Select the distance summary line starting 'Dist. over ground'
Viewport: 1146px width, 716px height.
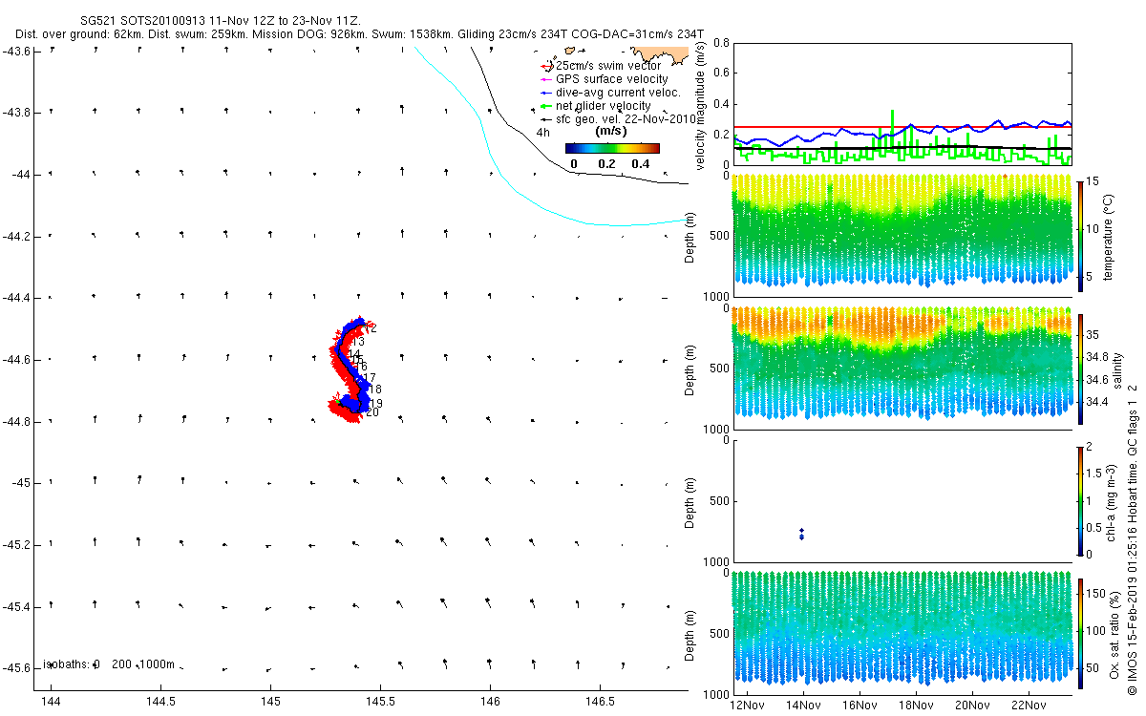(359, 33)
